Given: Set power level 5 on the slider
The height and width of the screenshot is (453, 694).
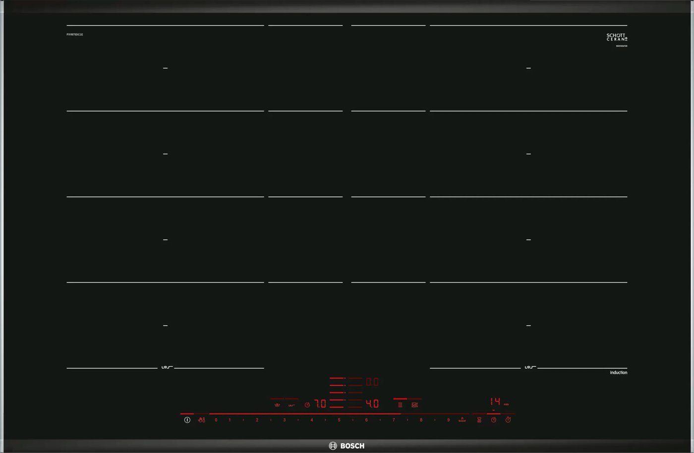Looking at the screenshot, I should [x=339, y=420].
